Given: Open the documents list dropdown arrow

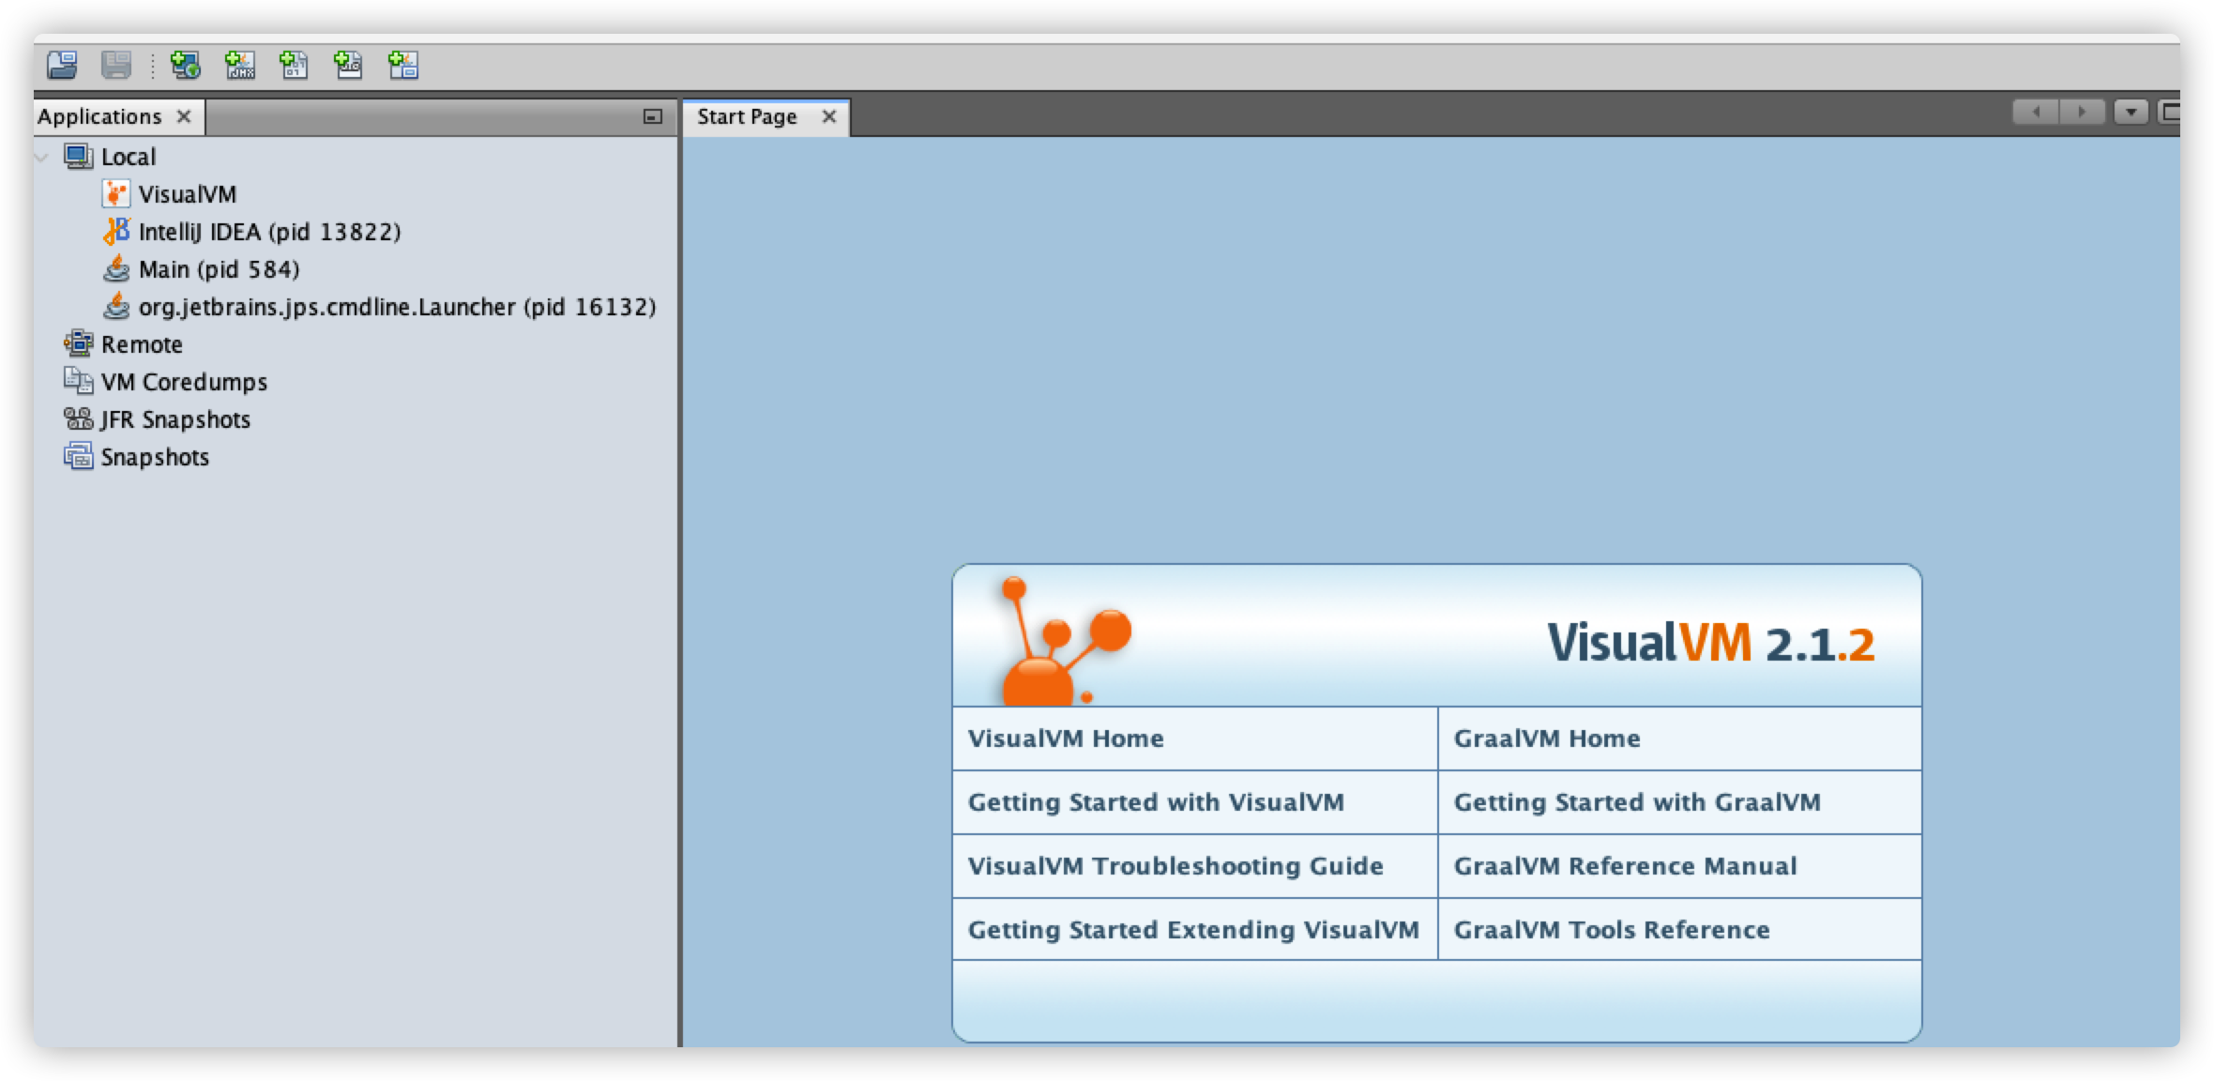Looking at the screenshot, I should coord(2131,113).
